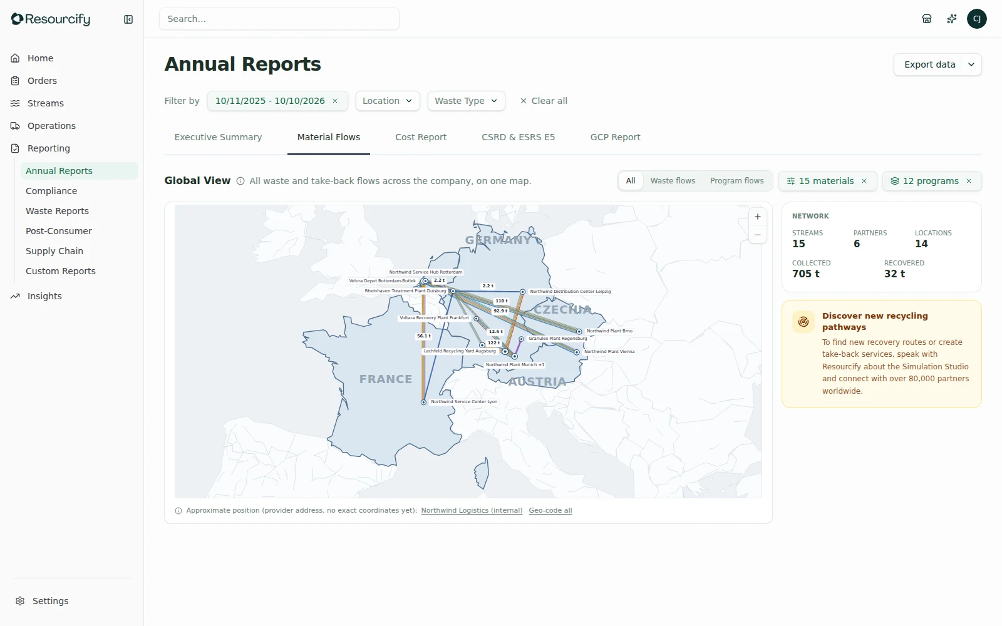This screenshot has width=1002, height=626.
Task: Click the Orders clipboard icon
Action: [15, 81]
